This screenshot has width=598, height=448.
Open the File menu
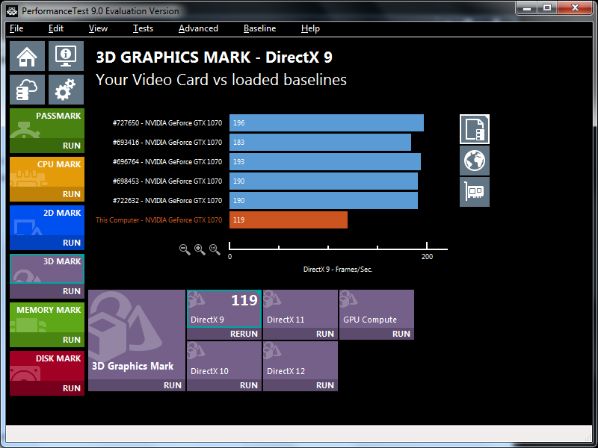point(16,28)
